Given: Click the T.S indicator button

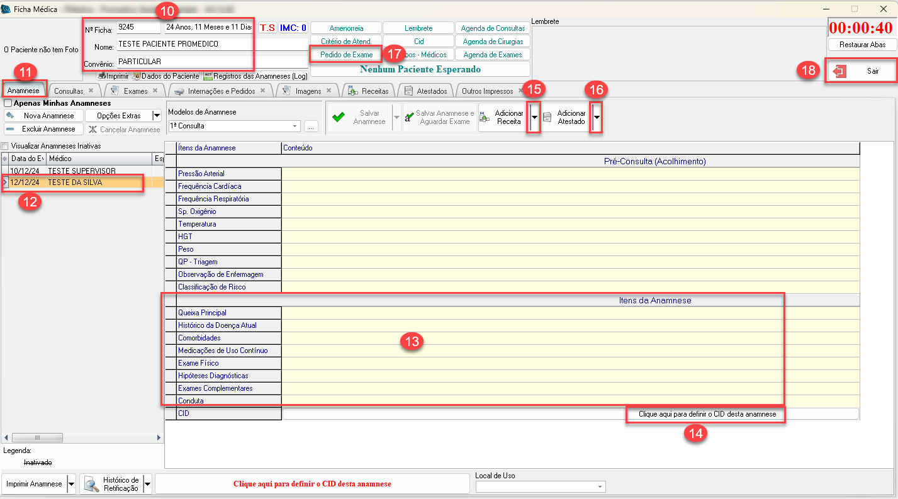Looking at the screenshot, I should tap(267, 28).
